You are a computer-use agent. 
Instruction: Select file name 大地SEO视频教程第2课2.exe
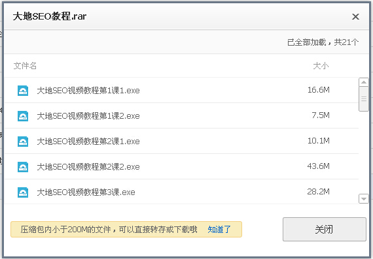pos(88,167)
